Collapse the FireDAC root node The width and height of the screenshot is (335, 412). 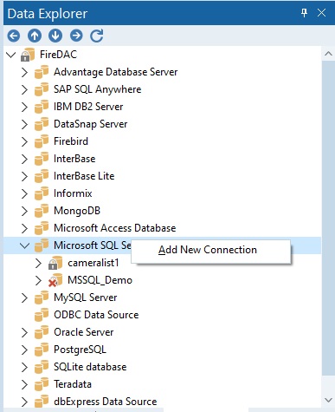(x=11, y=55)
